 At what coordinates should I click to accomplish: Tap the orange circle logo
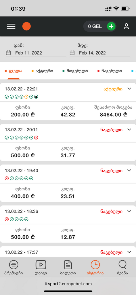[x=26, y=26]
